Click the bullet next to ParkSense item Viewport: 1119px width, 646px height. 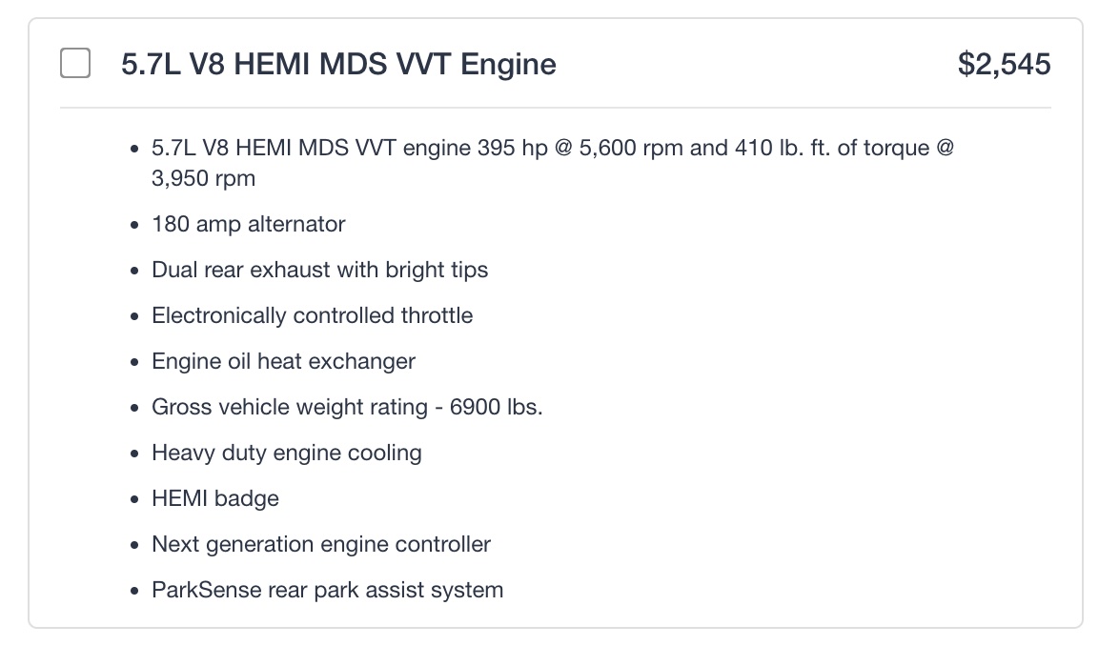click(x=134, y=592)
